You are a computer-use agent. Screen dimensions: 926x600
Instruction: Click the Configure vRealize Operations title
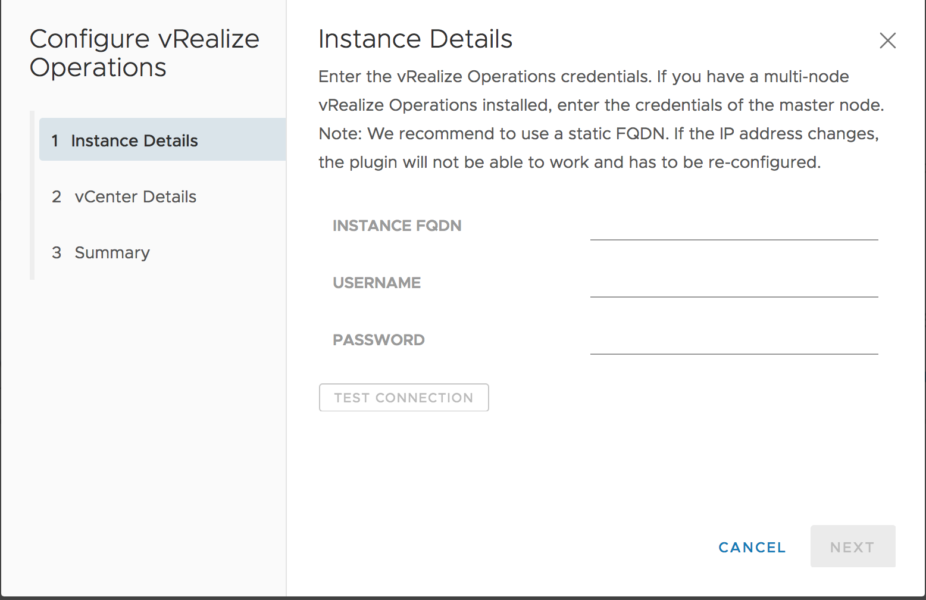145,54
